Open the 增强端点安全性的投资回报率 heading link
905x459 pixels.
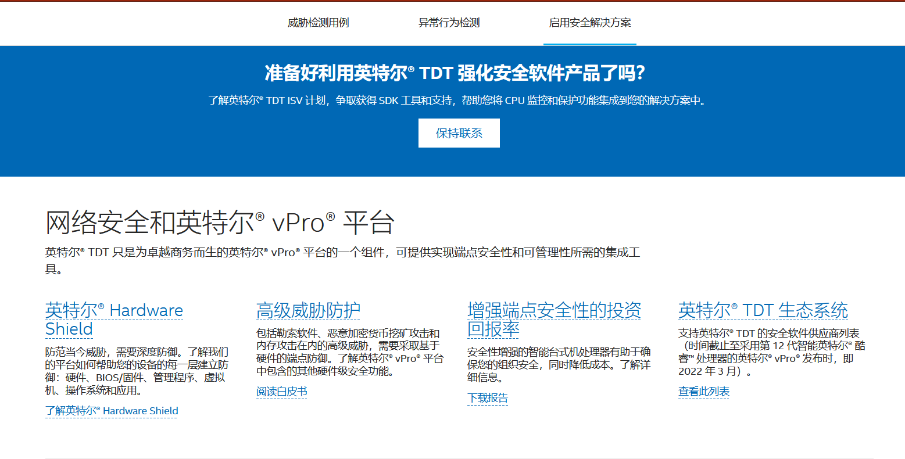(555, 320)
